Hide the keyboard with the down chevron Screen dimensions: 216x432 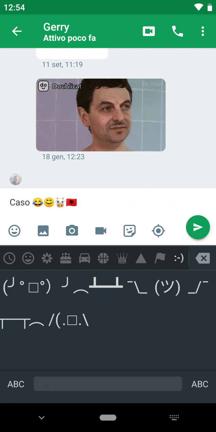(x=42, y=418)
